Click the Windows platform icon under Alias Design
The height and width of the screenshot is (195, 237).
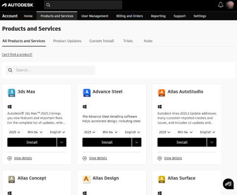[x=85, y=193]
